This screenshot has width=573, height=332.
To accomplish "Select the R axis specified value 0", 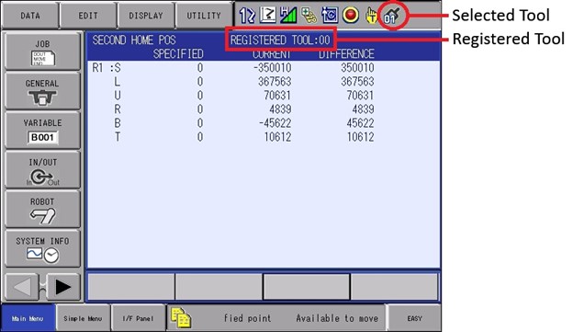I will (x=200, y=109).
